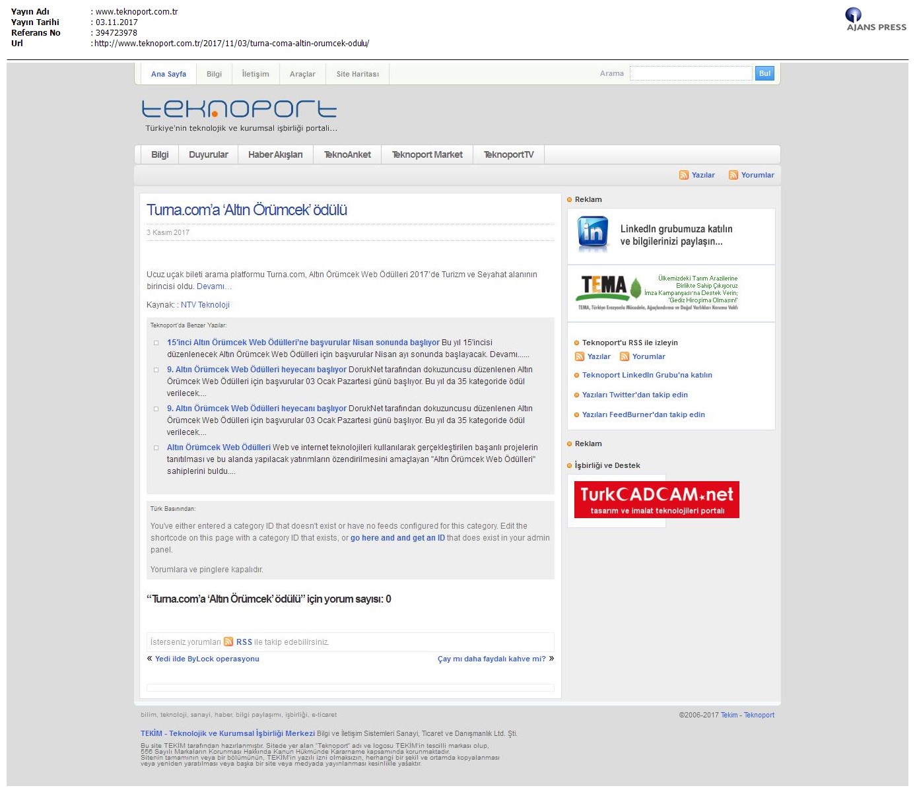This screenshot has width=915, height=796.
Task: Click sidebar RSS icon next to Yazılar
Action: pos(579,356)
